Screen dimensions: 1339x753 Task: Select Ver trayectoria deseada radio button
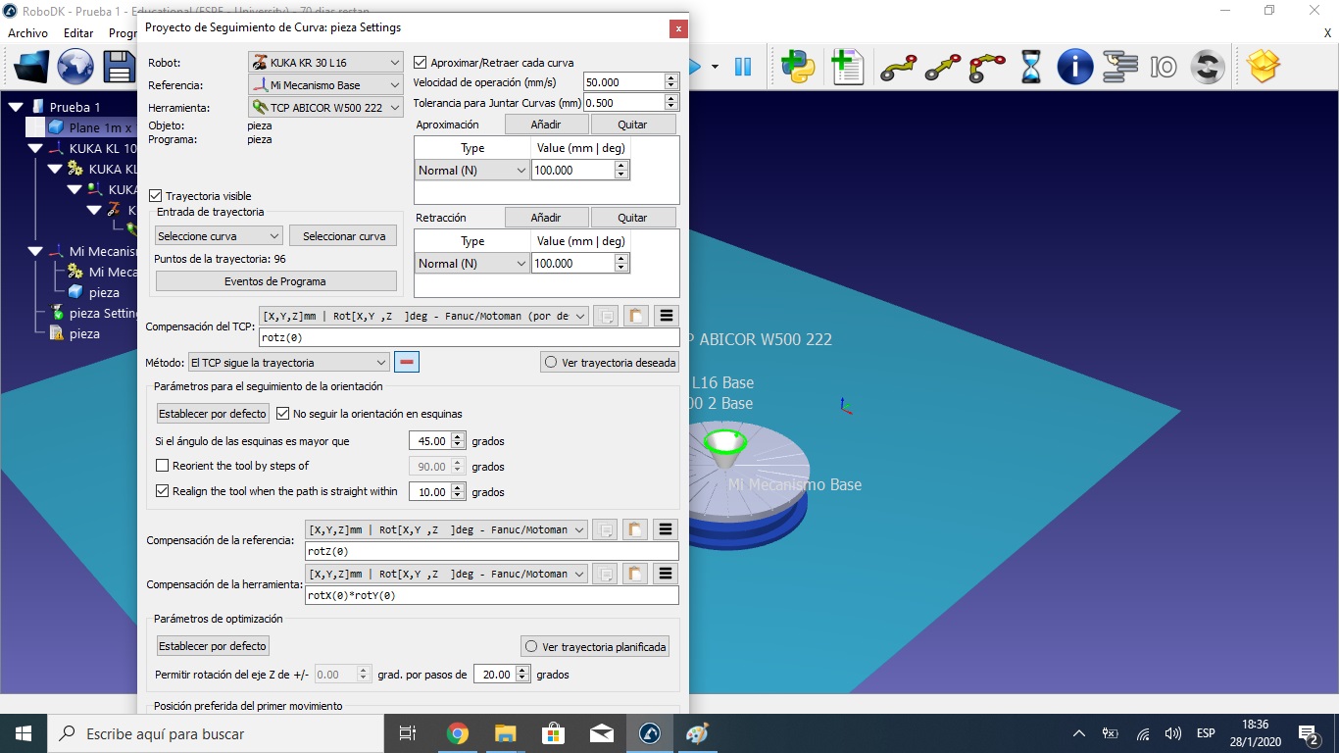tap(550, 363)
